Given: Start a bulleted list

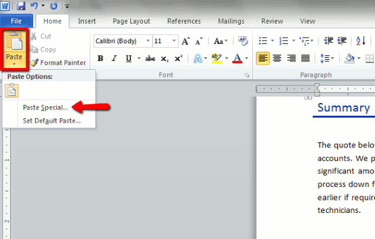Looking at the screenshot, I should [x=263, y=41].
